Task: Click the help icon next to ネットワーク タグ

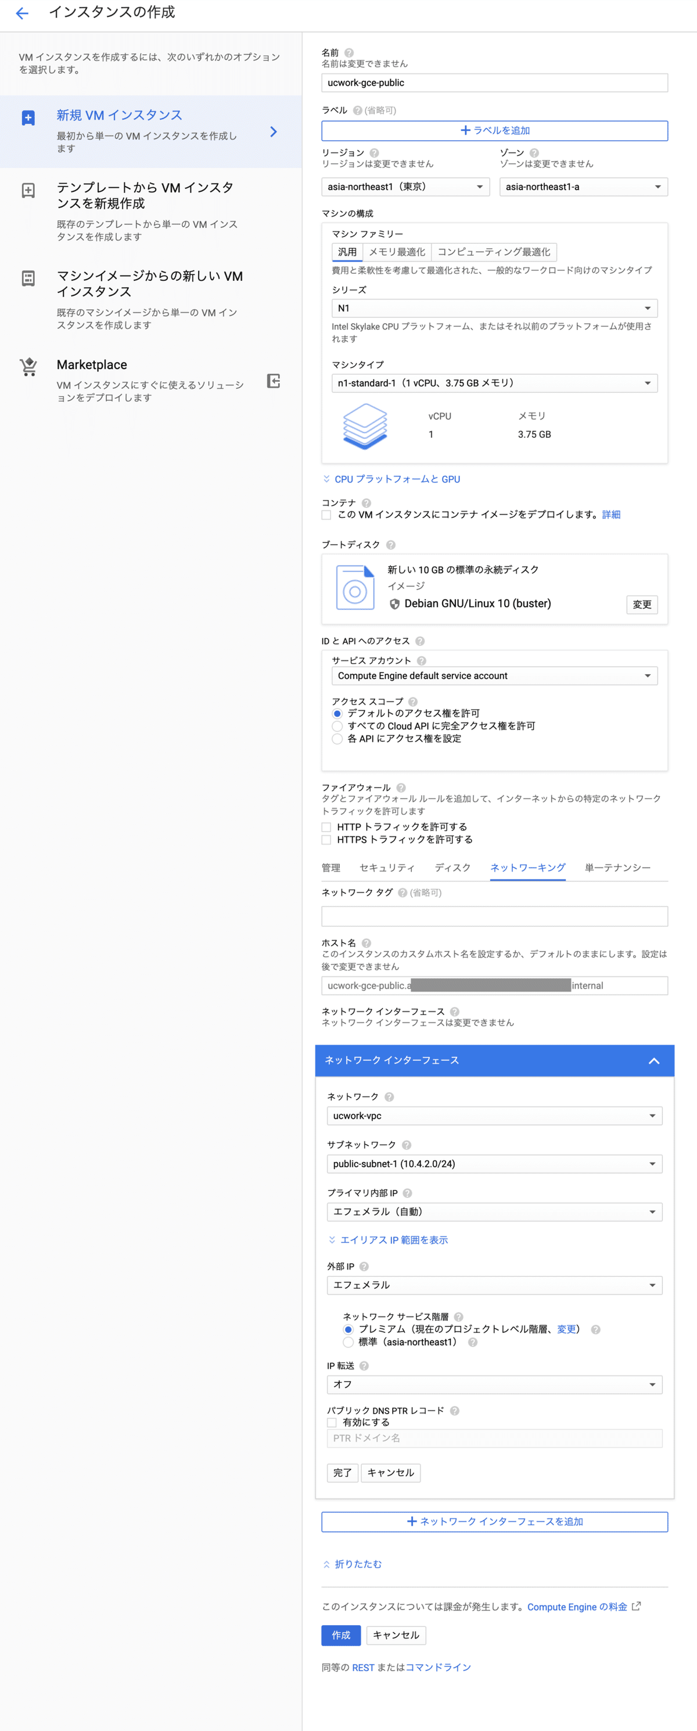Action: coord(403,892)
